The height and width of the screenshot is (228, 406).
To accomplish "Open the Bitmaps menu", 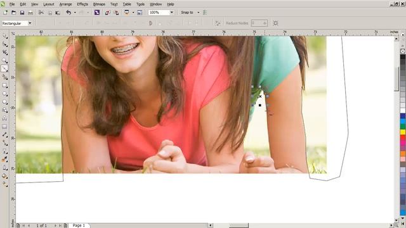I will coord(99,4).
